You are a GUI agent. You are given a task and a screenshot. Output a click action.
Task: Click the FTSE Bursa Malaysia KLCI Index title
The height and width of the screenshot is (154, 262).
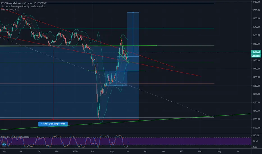click(24, 3)
